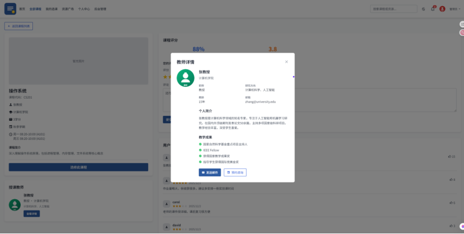This screenshot has width=464, height=234.
Task: Click the white floating icon at right edge
Action: (x=462, y=24)
